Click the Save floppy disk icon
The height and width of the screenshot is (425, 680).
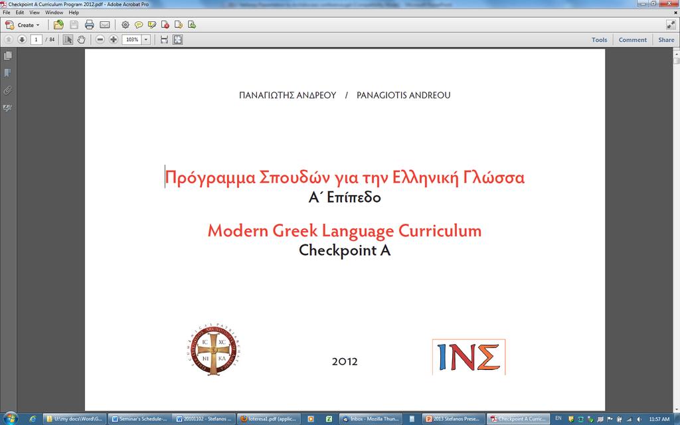[74, 25]
